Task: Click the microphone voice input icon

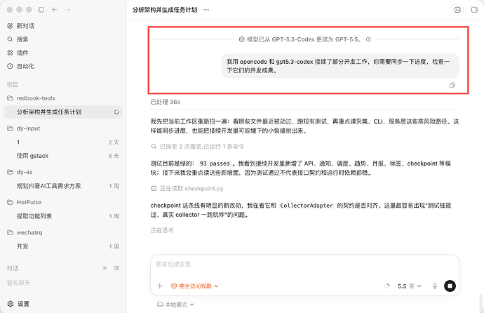Action: [435, 286]
